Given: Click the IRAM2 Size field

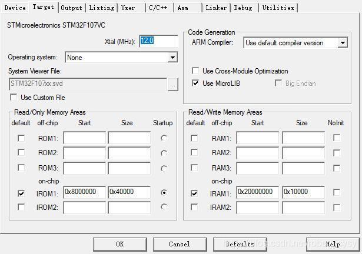Looking at the screenshot, I should pos(303,208).
